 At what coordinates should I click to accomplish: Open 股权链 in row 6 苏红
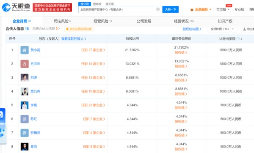click(181, 121)
